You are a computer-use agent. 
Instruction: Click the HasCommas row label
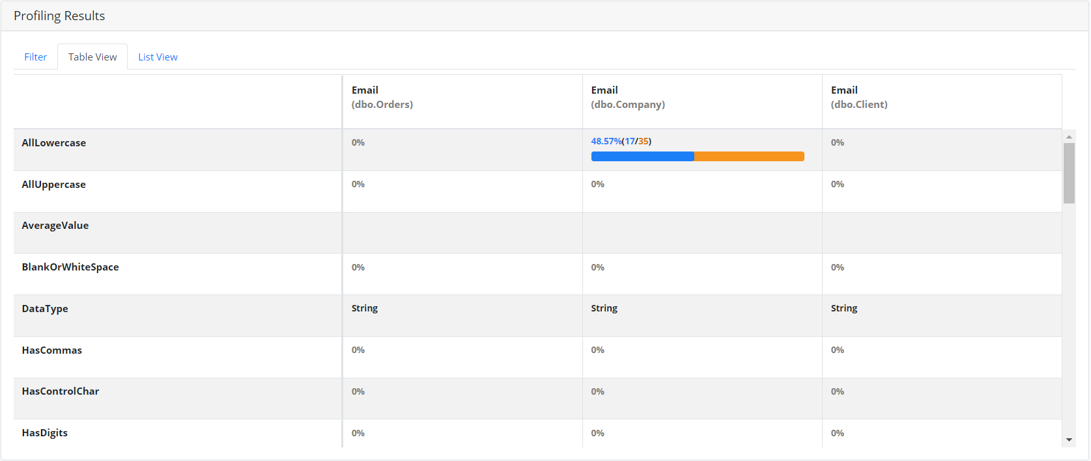[x=52, y=350]
